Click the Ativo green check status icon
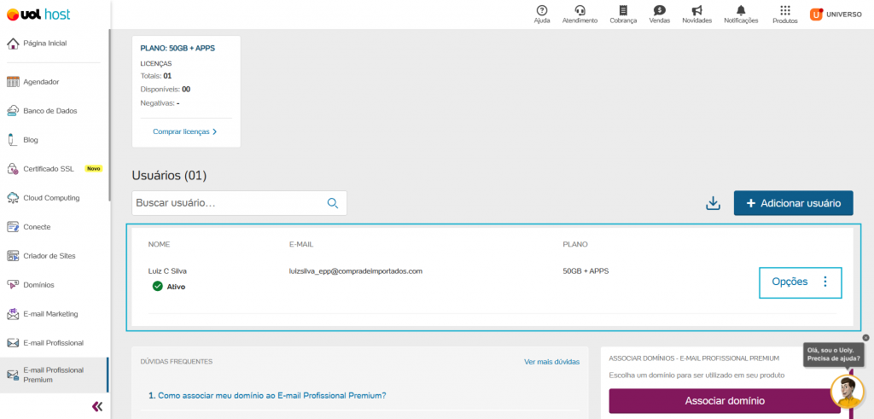Image resolution: width=874 pixels, height=419 pixels. click(x=158, y=287)
